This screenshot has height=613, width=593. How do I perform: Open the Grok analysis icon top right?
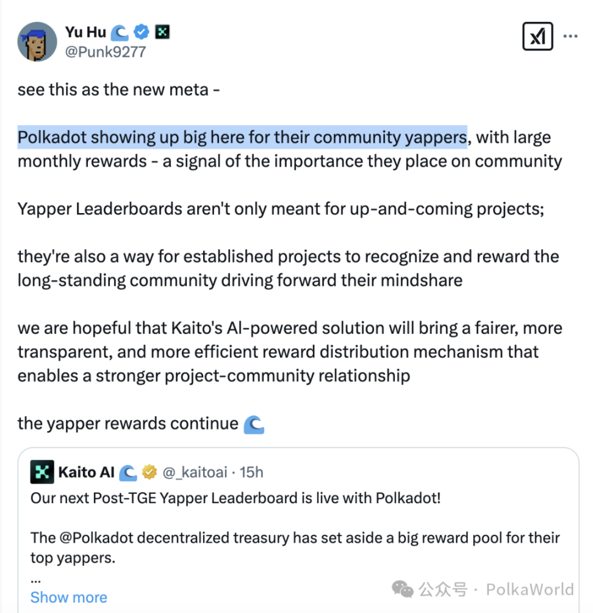pyautogui.click(x=537, y=36)
